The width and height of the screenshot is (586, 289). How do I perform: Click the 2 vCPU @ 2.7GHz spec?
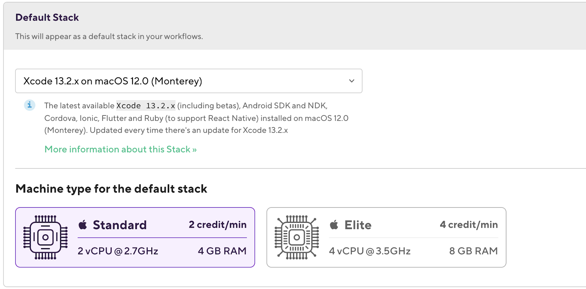118,251
